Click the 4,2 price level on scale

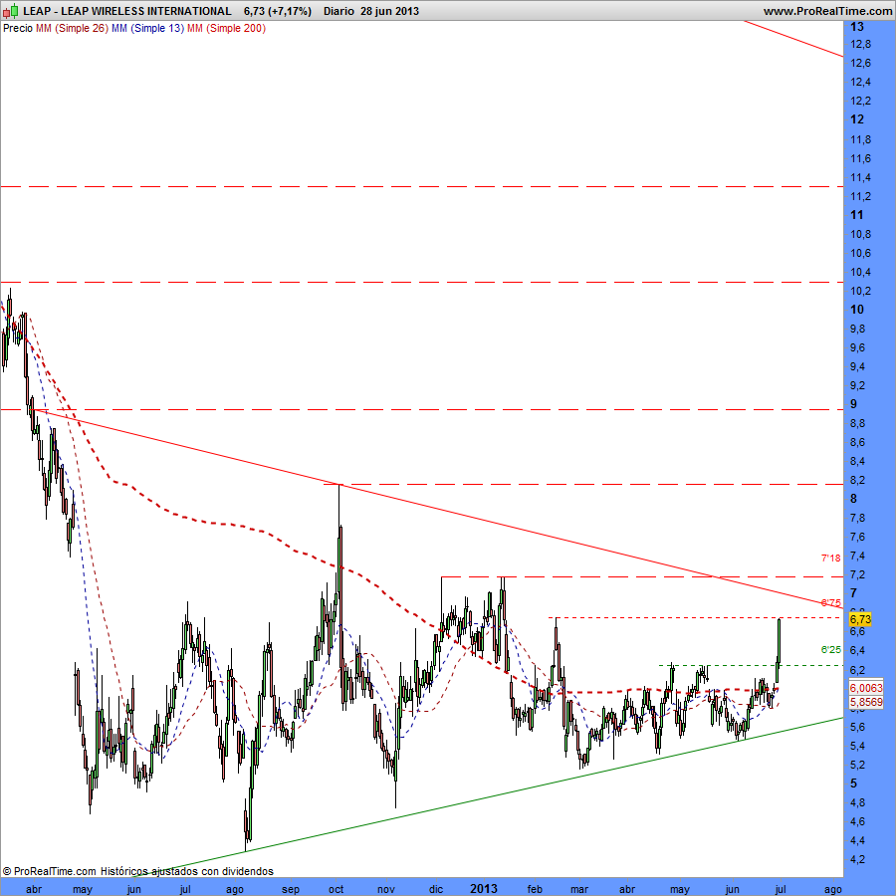tap(857, 859)
